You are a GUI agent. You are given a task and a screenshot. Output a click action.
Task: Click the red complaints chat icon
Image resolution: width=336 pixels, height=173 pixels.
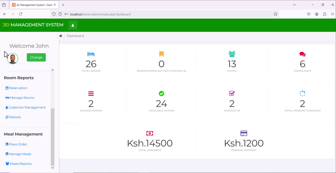(302, 54)
